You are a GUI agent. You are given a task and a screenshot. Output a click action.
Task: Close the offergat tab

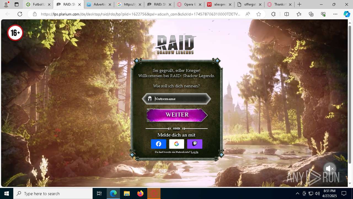tap(260, 4)
